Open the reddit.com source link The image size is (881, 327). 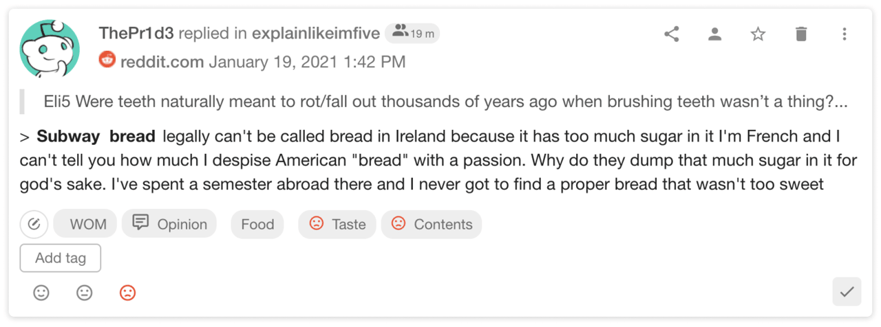pyautogui.click(x=162, y=62)
